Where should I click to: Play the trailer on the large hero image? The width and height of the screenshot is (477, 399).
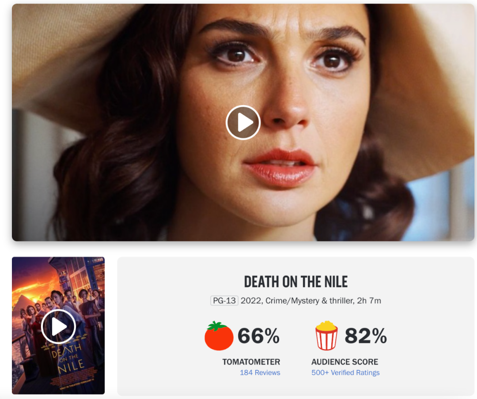[x=243, y=123]
